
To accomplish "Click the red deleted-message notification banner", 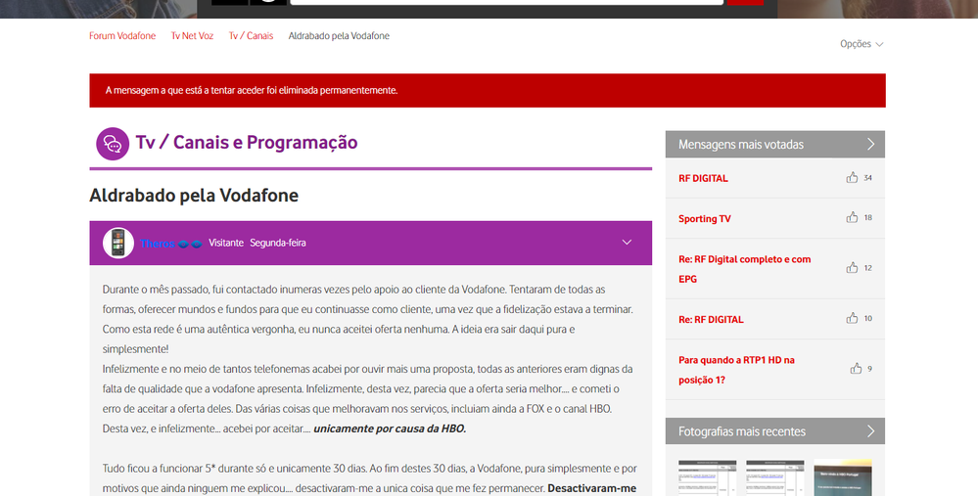I will coord(488,90).
